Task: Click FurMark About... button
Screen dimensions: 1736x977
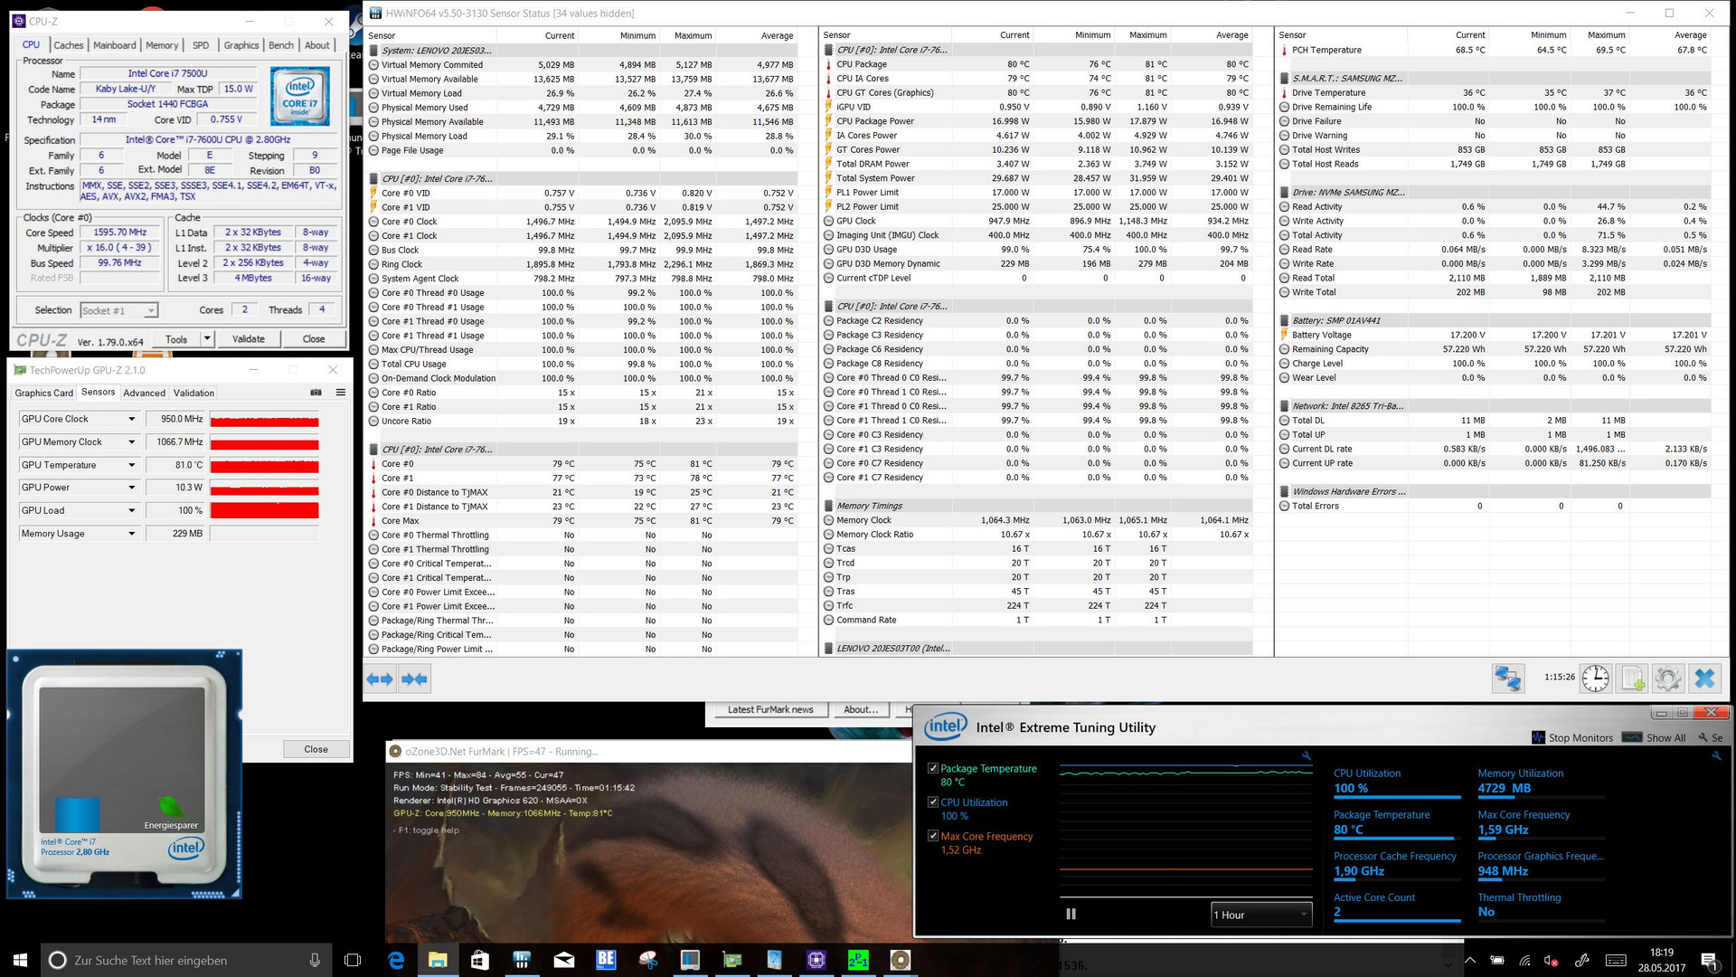Action: pyautogui.click(x=861, y=709)
